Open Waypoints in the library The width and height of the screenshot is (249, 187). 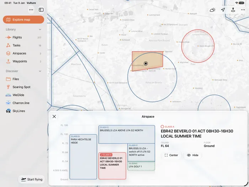[x=23, y=61]
